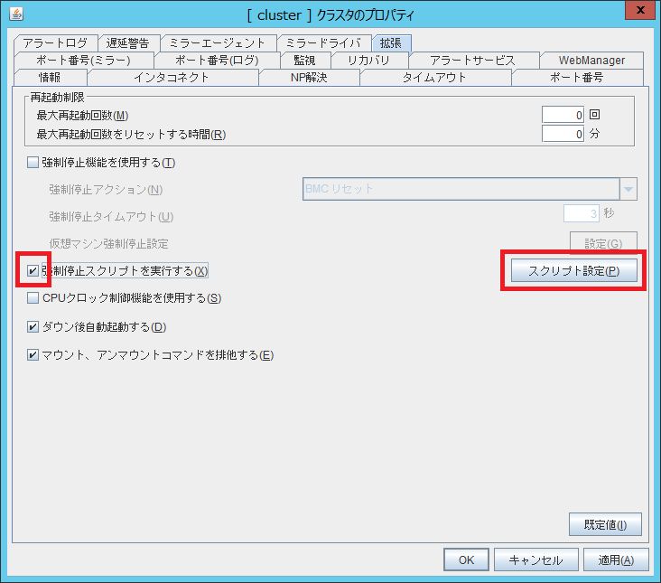Viewport: 661px width, 583px height.
Task: Enable the 強制停止機能を使用する checkbox
Action: (x=33, y=163)
